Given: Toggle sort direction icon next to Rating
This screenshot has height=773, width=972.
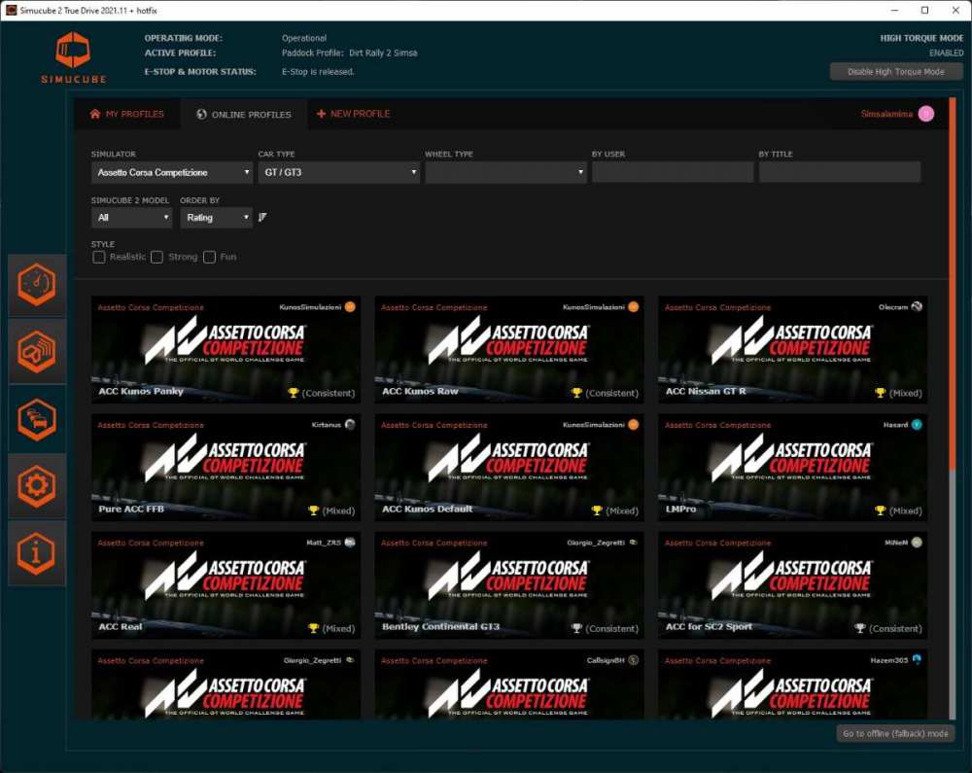Looking at the screenshot, I should pos(262,218).
